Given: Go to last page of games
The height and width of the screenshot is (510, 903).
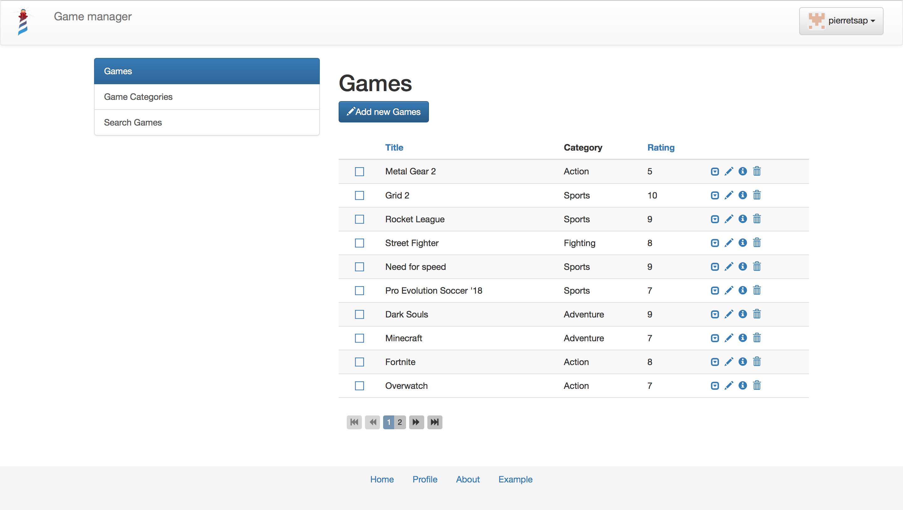Looking at the screenshot, I should pos(435,422).
